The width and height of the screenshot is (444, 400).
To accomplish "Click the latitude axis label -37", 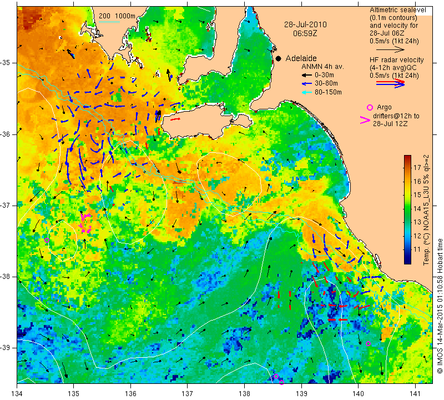I will (6, 205).
